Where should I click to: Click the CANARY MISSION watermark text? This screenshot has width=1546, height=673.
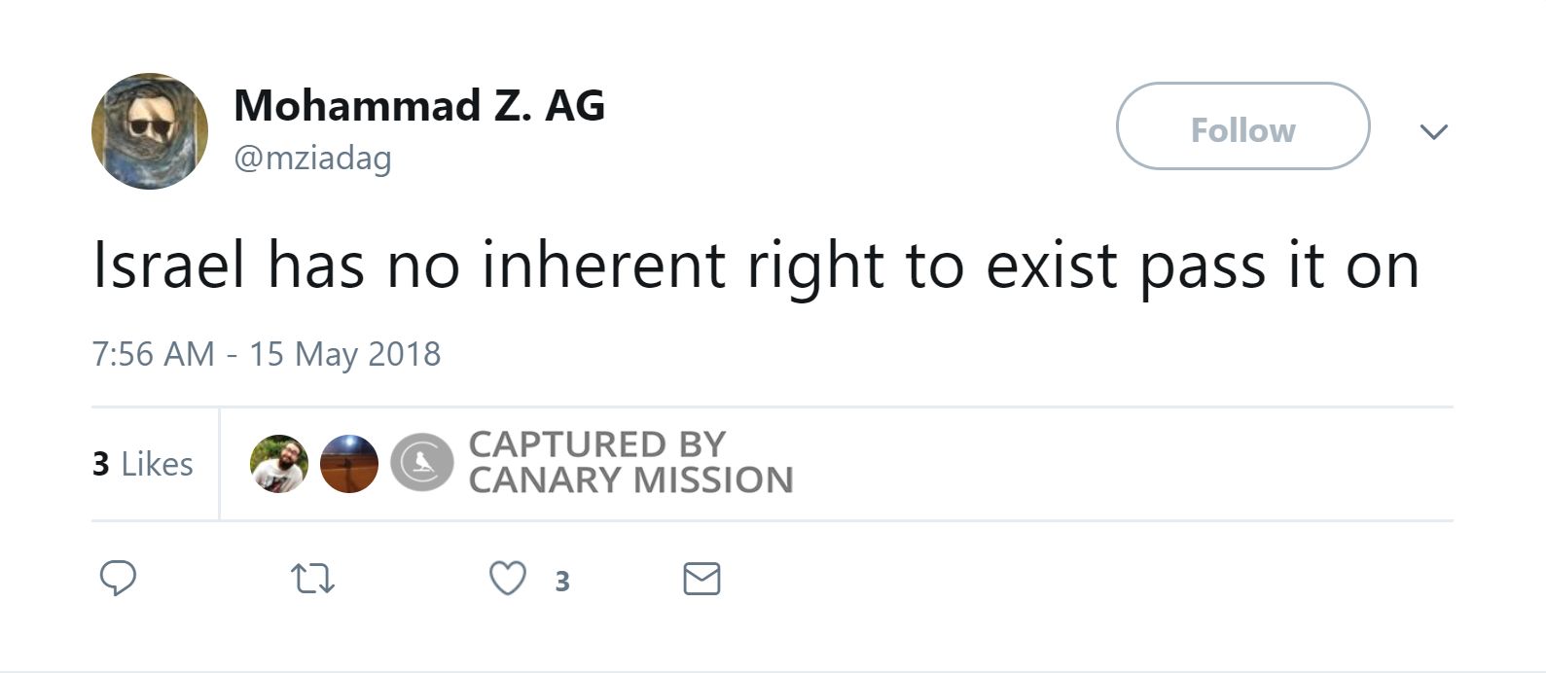pos(630,480)
